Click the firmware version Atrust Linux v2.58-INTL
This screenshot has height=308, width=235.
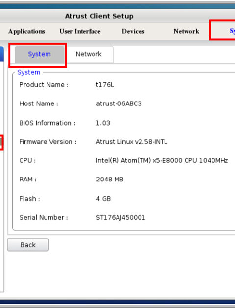(131, 142)
